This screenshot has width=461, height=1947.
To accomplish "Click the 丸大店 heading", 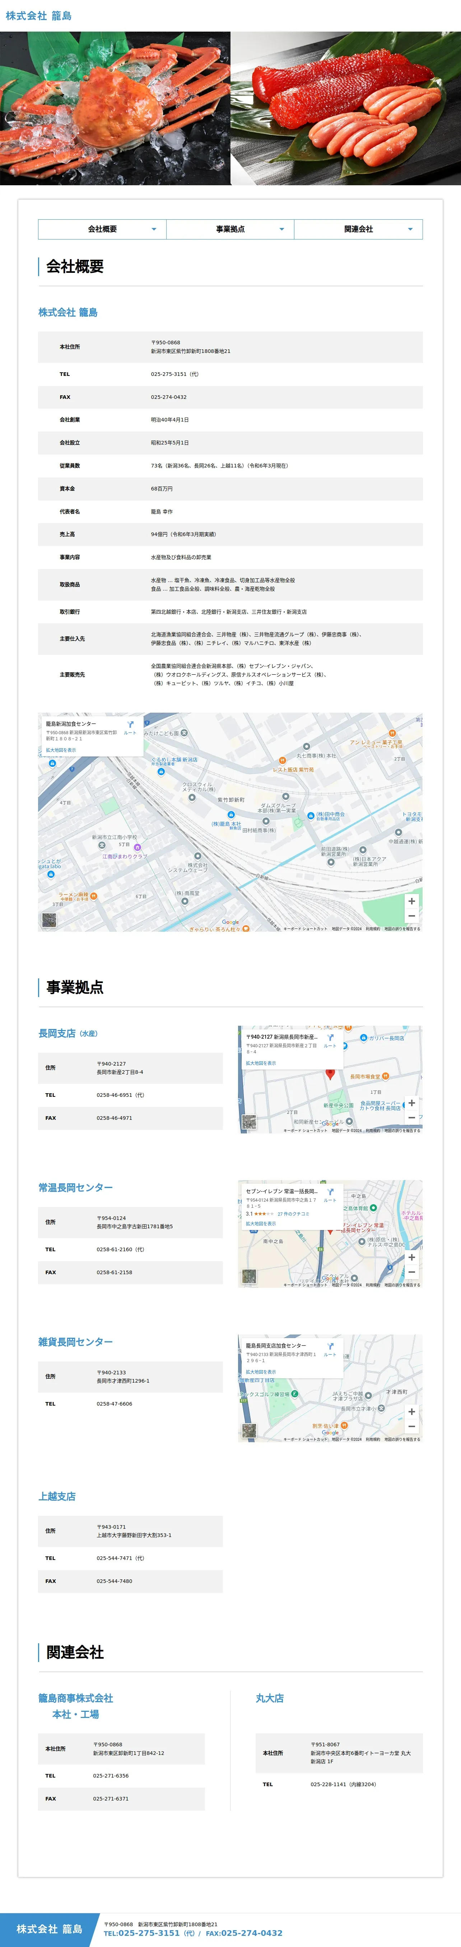I will coord(270,1697).
